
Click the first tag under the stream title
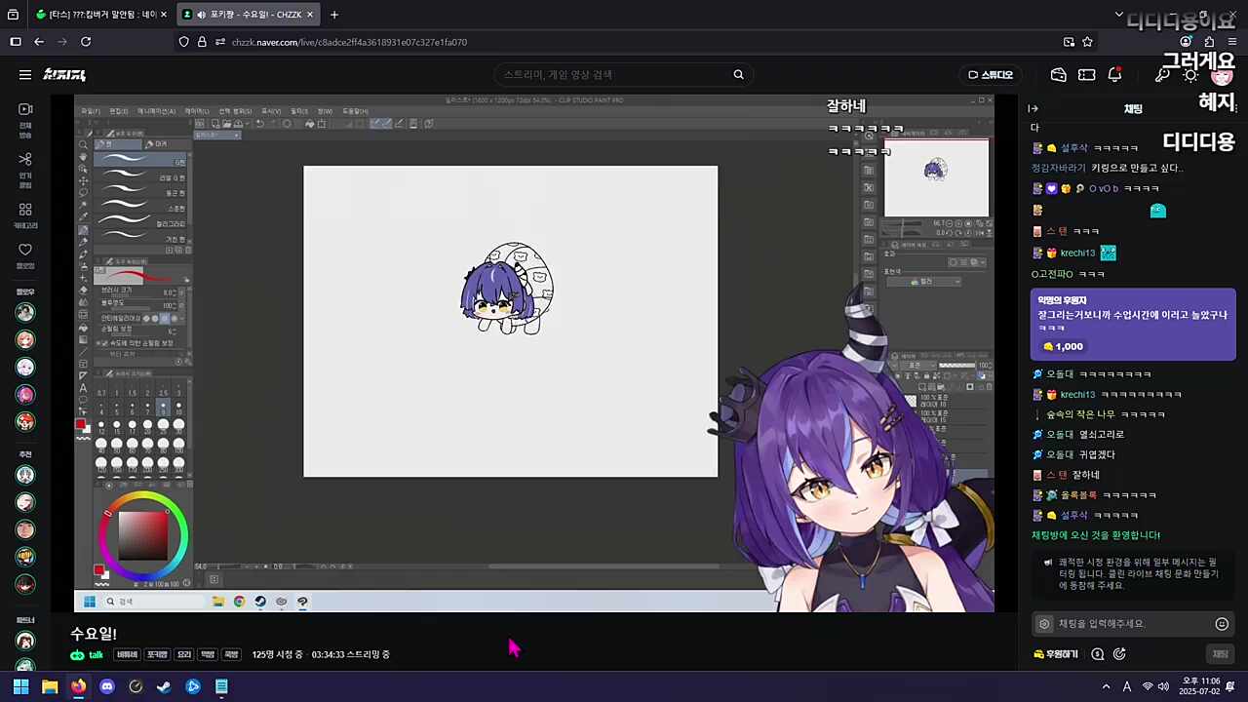pyautogui.click(x=127, y=654)
